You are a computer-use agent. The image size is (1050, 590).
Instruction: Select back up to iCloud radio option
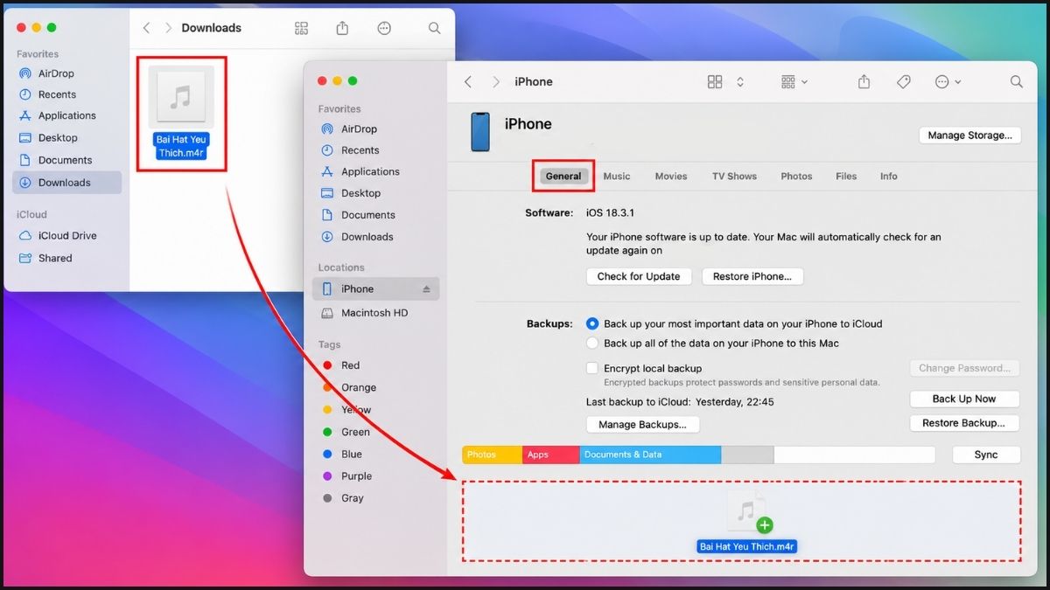coord(592,323)
